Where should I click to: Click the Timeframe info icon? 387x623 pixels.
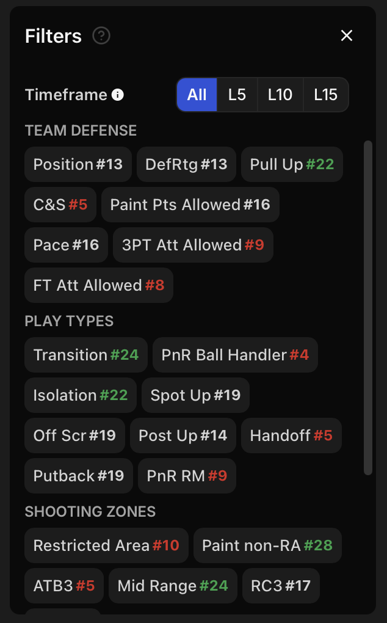pos(118,95)
